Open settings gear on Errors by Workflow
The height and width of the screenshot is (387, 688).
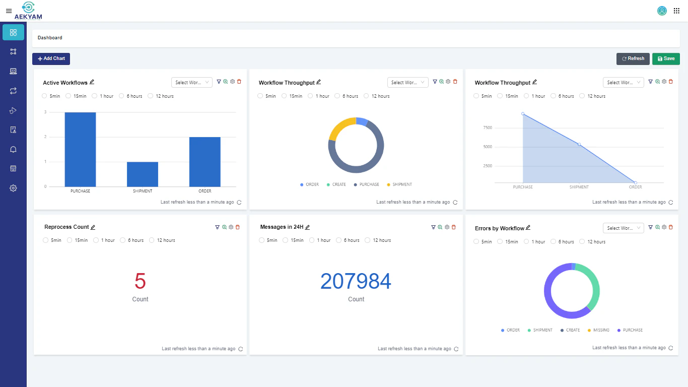click(x=664, y=228)
